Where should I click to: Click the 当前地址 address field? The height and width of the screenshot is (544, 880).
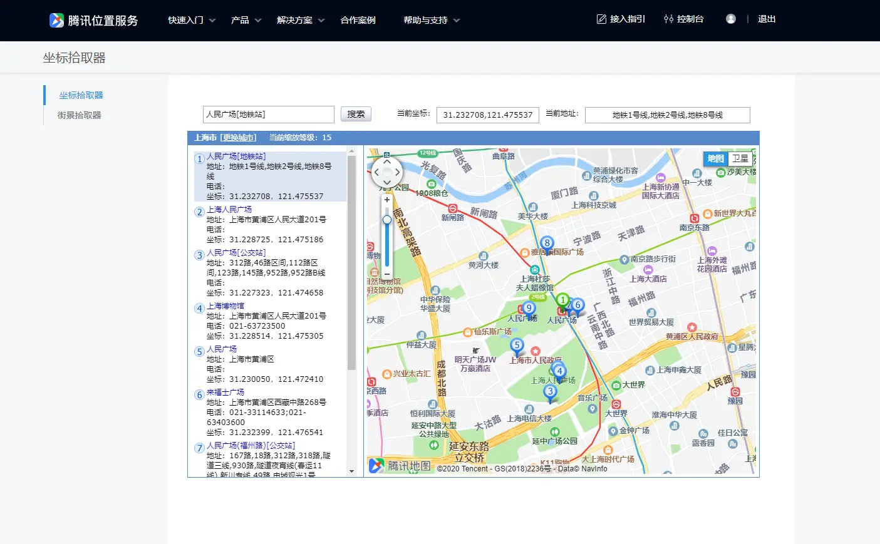click(x=668, y=115)
